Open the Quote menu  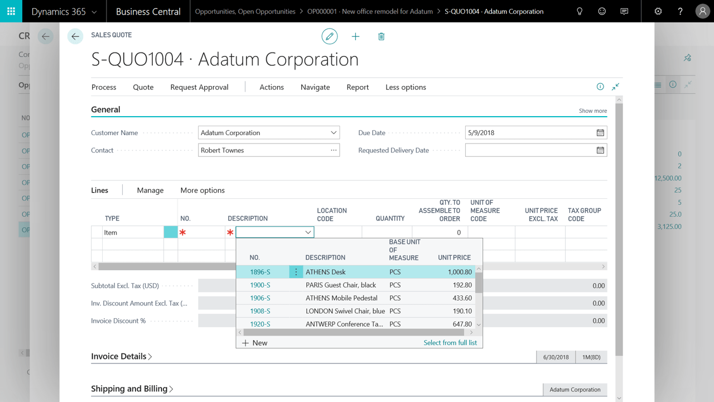click(x=143, y=87)
